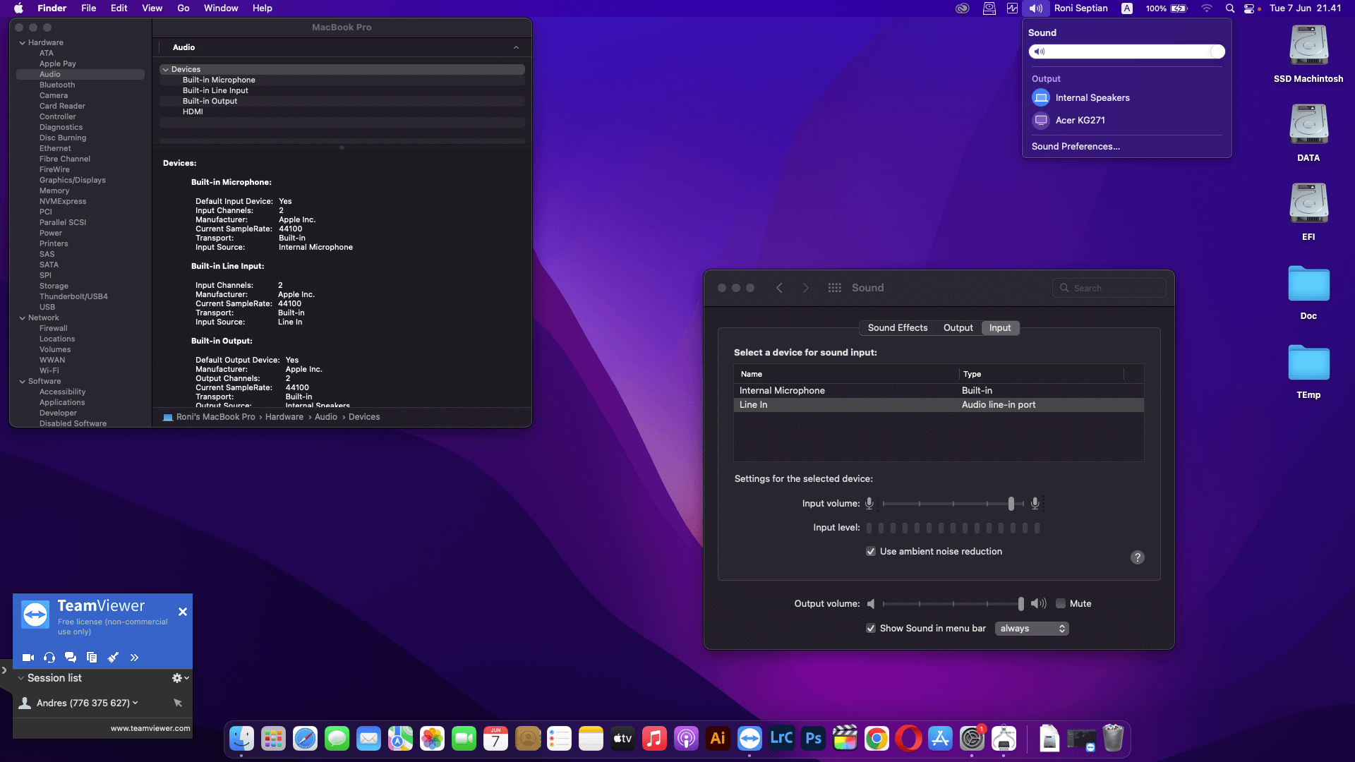Screen dimensions: 1355x762
Task: Collapse the Devices disclosure row
Action: [x=166, y=70]
